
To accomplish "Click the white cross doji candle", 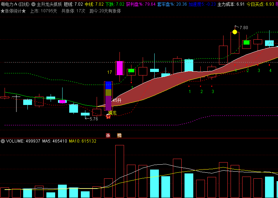I will coord(16,104).
